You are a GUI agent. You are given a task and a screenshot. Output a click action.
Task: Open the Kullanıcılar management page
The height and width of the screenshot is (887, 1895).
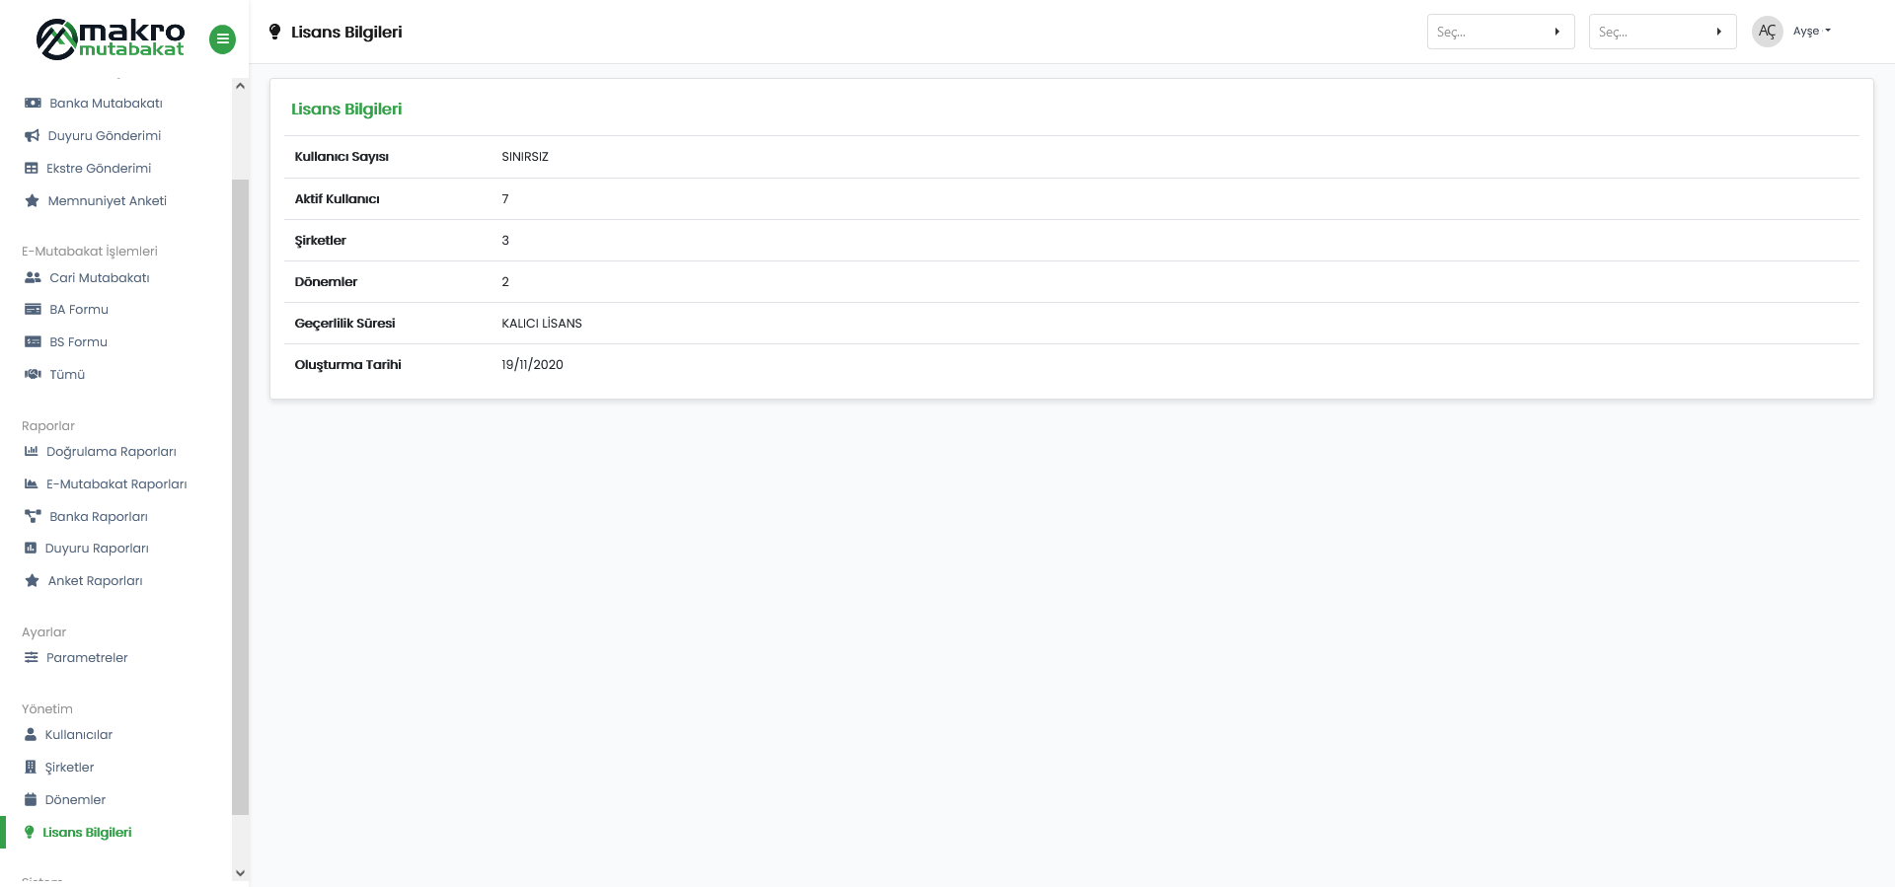(78, 734)
